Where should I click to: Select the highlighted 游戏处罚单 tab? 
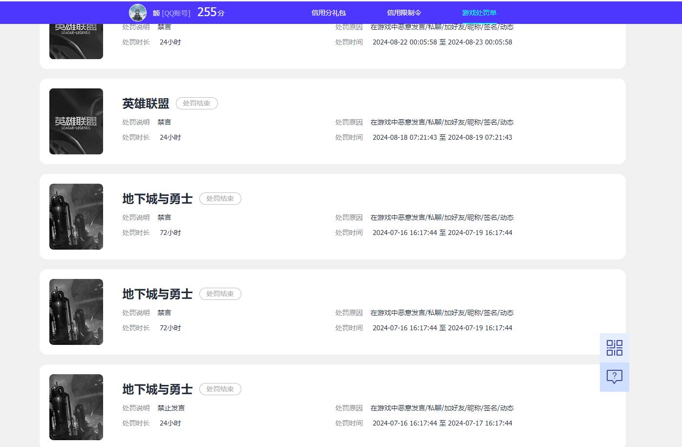point(479,12)
